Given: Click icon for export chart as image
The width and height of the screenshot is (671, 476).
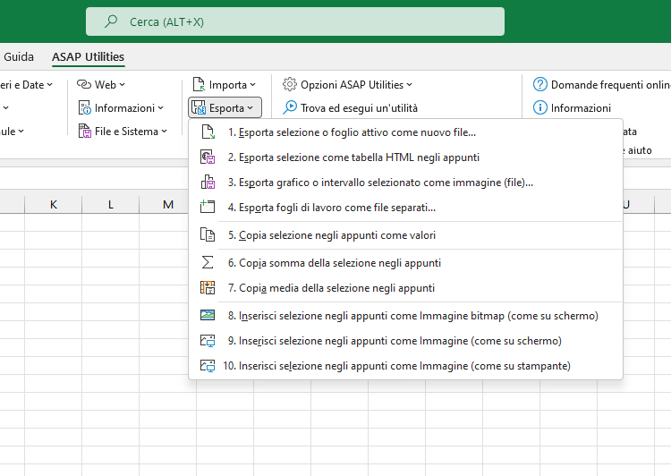Looking at the screenshot, I should (208, 182).
